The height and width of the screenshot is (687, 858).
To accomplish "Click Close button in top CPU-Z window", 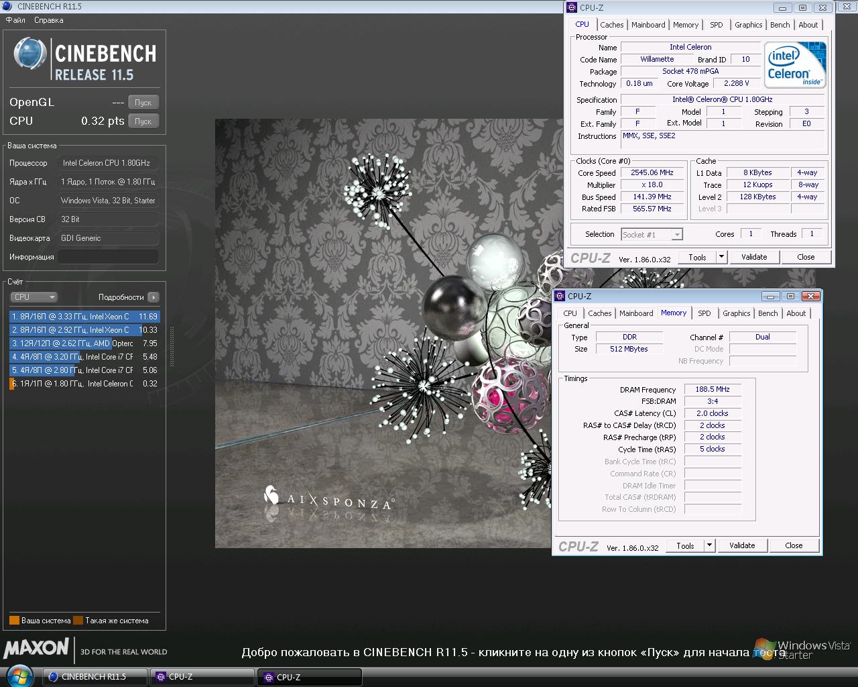I will pyautogui.click(x=806, y=257).
